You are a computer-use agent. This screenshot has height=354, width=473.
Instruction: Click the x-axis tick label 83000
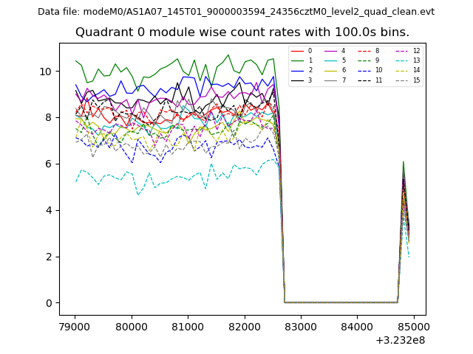pyautogui.click(x=301, y=327)
